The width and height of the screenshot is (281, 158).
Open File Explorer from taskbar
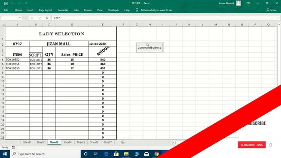(x=126, y=154)
